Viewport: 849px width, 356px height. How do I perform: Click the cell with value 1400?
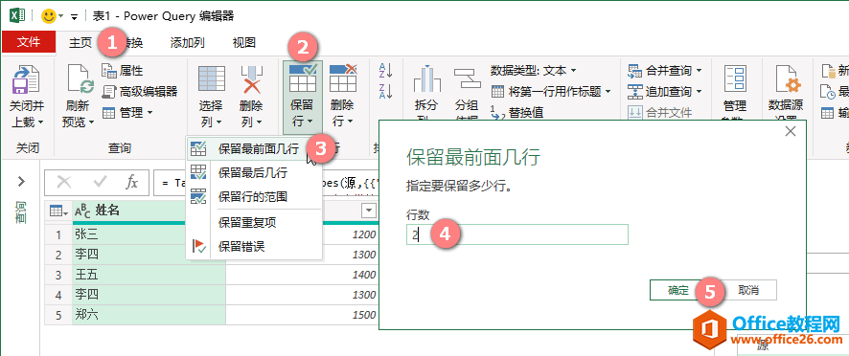tap(302, 275)
